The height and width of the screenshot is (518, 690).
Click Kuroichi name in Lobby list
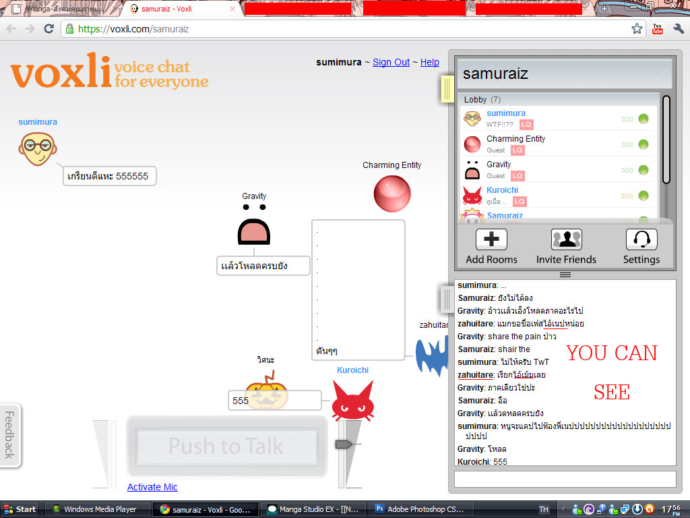click(502, 190)
